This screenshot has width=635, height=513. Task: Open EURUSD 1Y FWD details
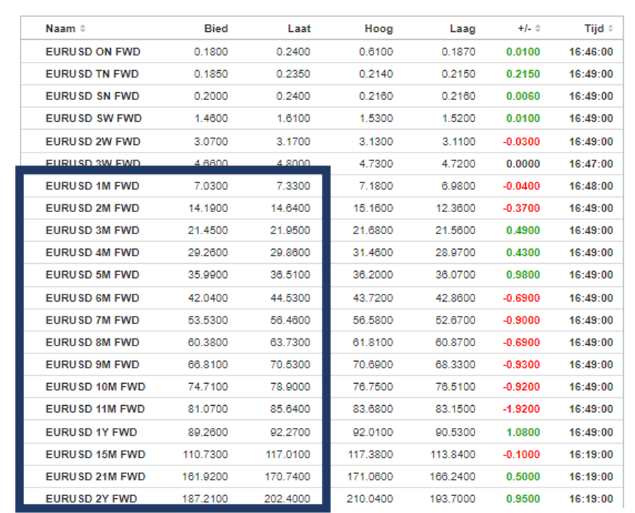click(x=92, y=432)
